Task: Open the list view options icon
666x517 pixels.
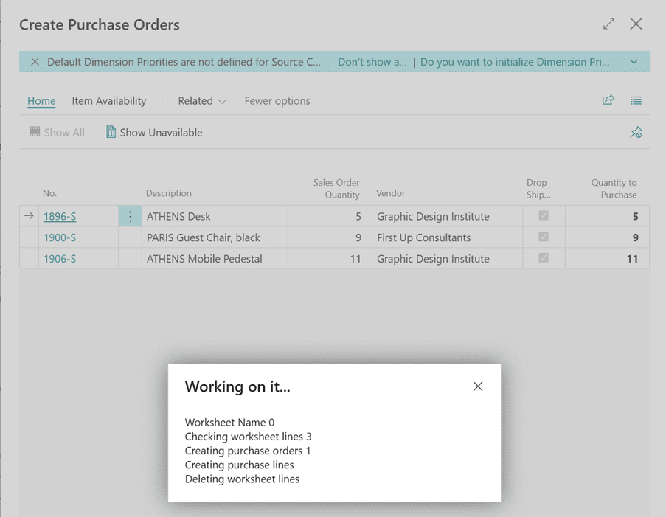Action: 636,100
